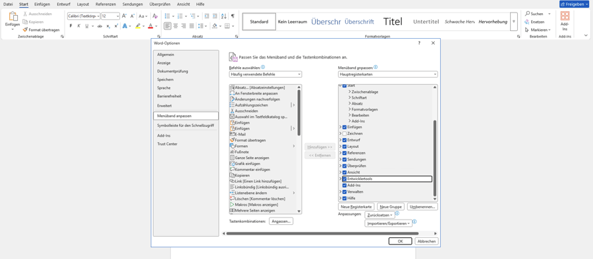Show paragraph marks pilcrow icon
This screenshot has height=259, width=593.
233,16
